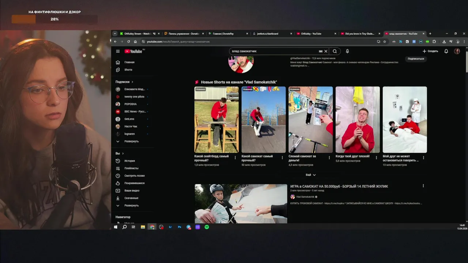Viewport: 468px width, 263px height.
Task: Bookmark page with star icon
Action: (x=385, y=42)
